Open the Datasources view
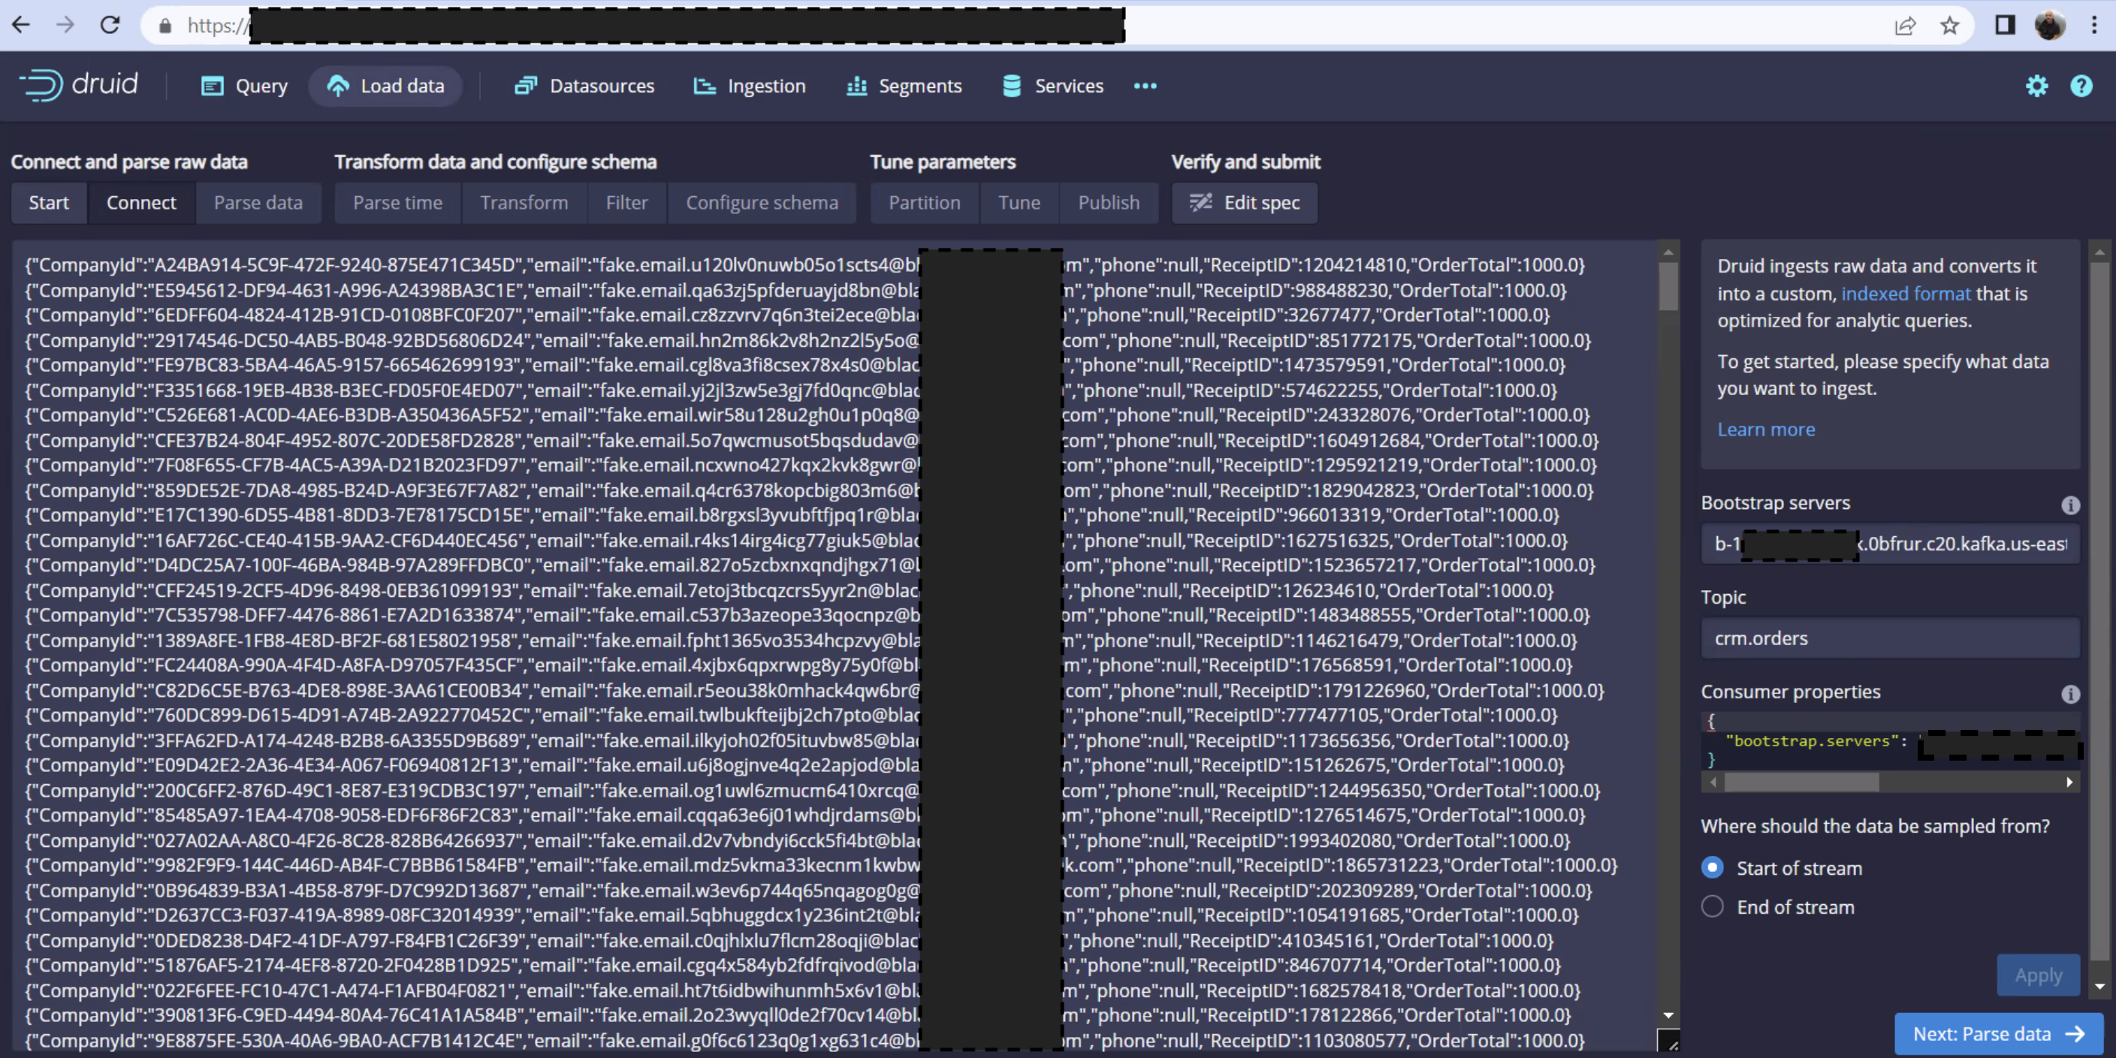This screenshot has height=1058, width=2116. pyautogui.click(x=584, y=86)
